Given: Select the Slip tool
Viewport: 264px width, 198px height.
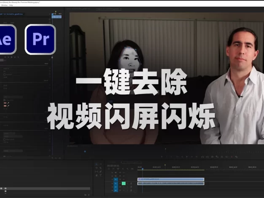Looking at the screenshot, I should coord(97,171).
